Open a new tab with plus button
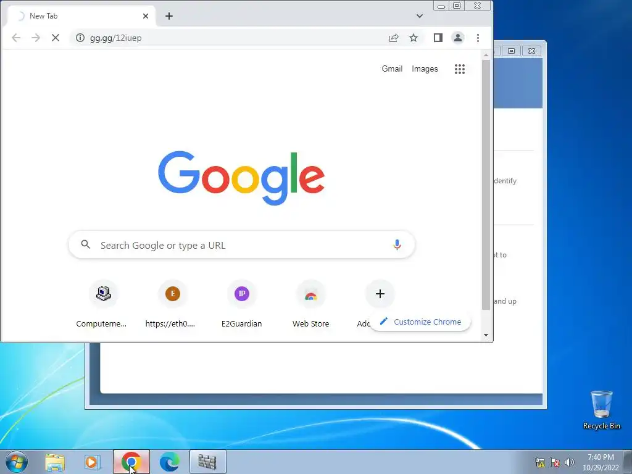The width and height of the screenshot is (632, 474). click(169, 16)
